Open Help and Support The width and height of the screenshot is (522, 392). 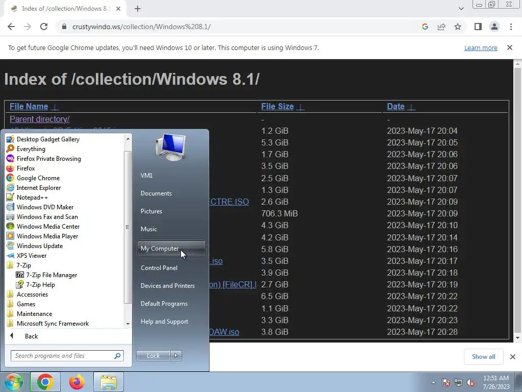(x=164, y=322)
